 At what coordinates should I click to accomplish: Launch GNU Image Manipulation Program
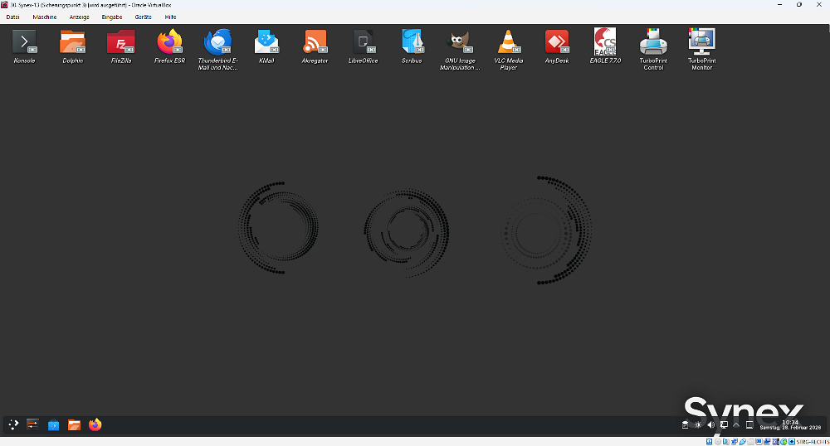[x=461, y=42]
